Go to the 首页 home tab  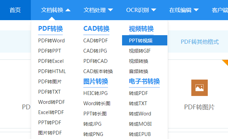tap(15, 10)
